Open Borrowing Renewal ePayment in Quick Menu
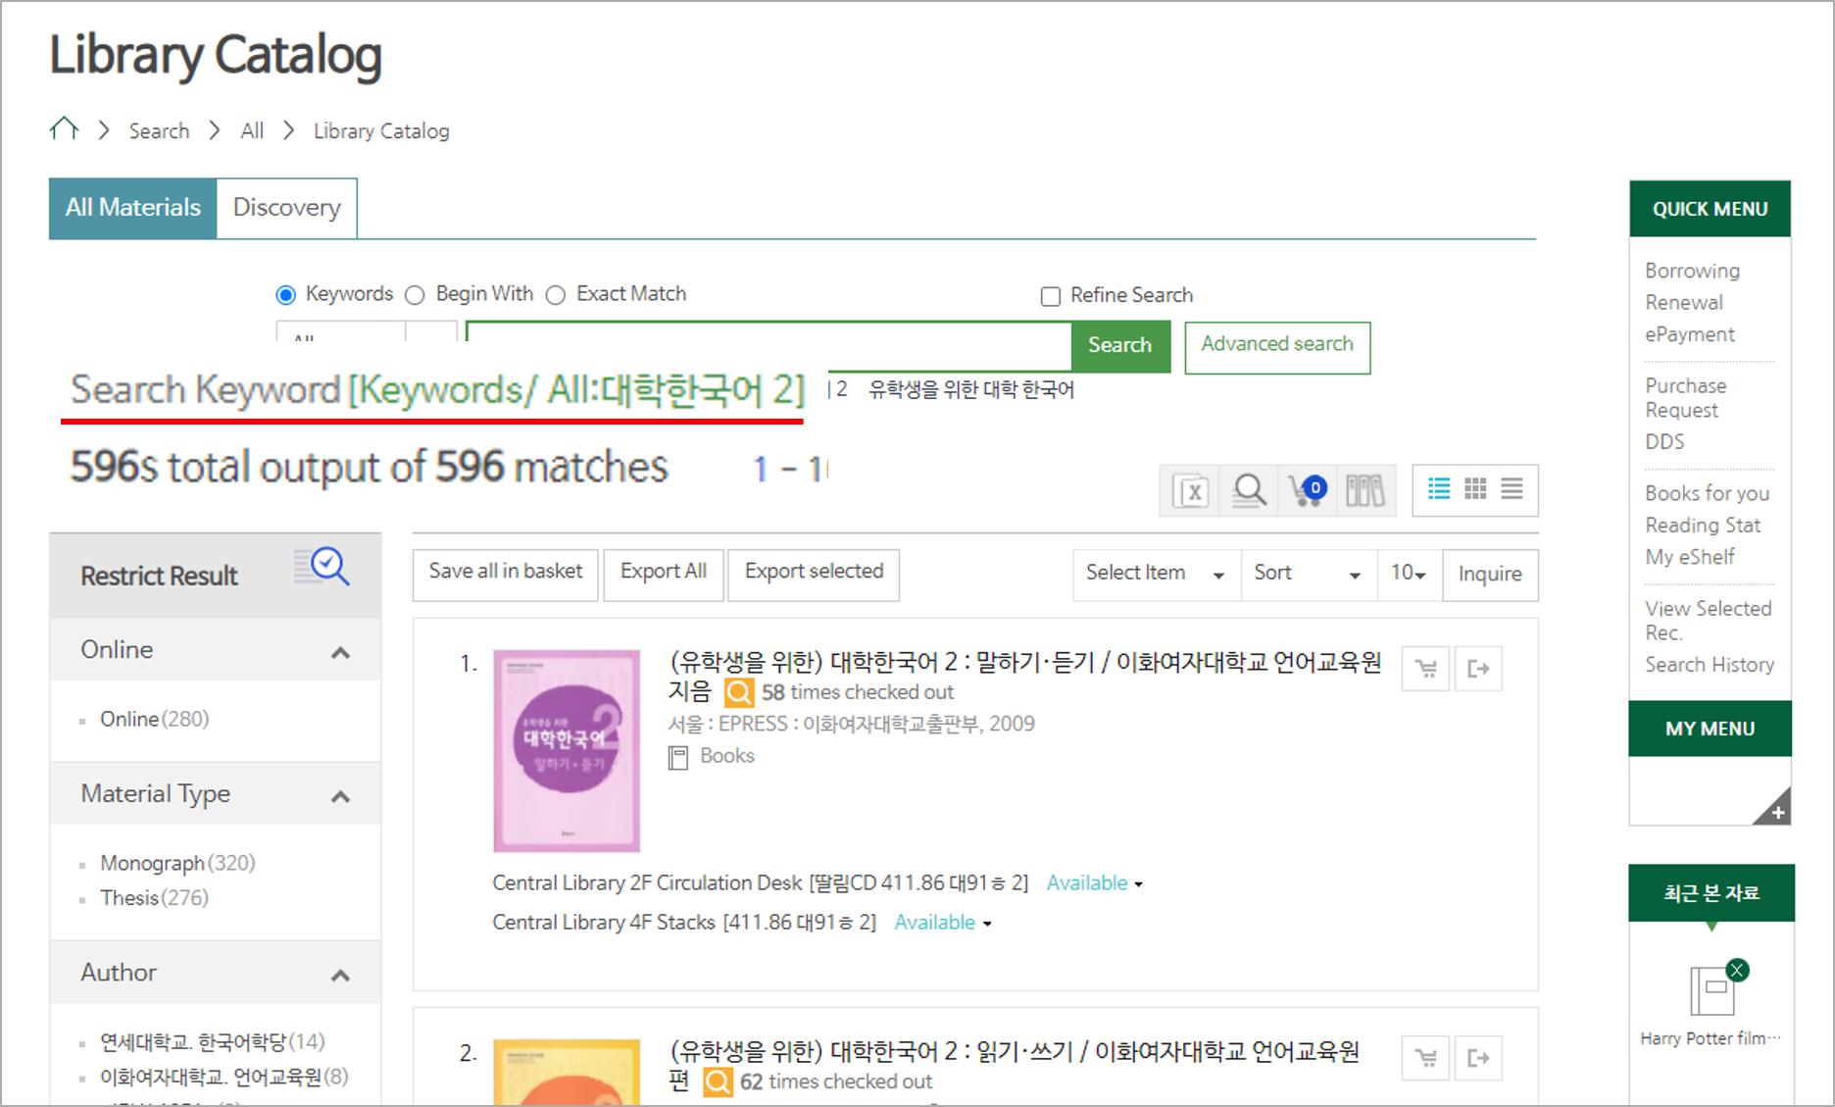This screenshot has width=1835, height=1107. (x=1693, y=303)
